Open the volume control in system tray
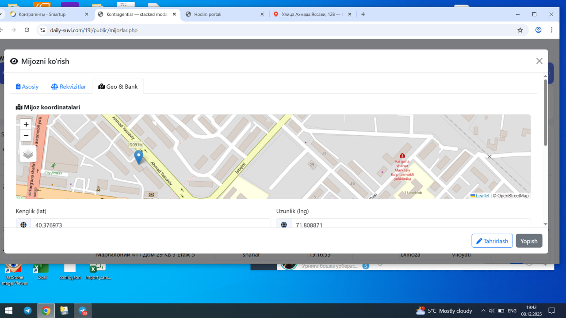 (491, 310)
